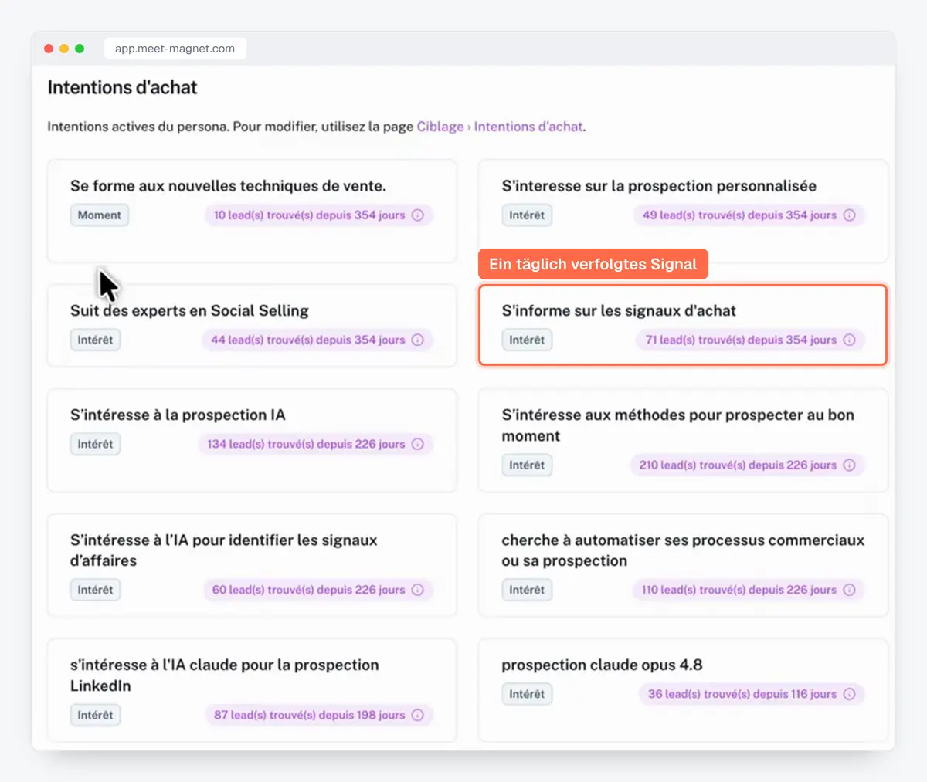Viewport: 927px width, 782px height.
Task: Click '110 lead(s) trouvé(s) depuis 226 jours' badge
Action: [748, 590]
